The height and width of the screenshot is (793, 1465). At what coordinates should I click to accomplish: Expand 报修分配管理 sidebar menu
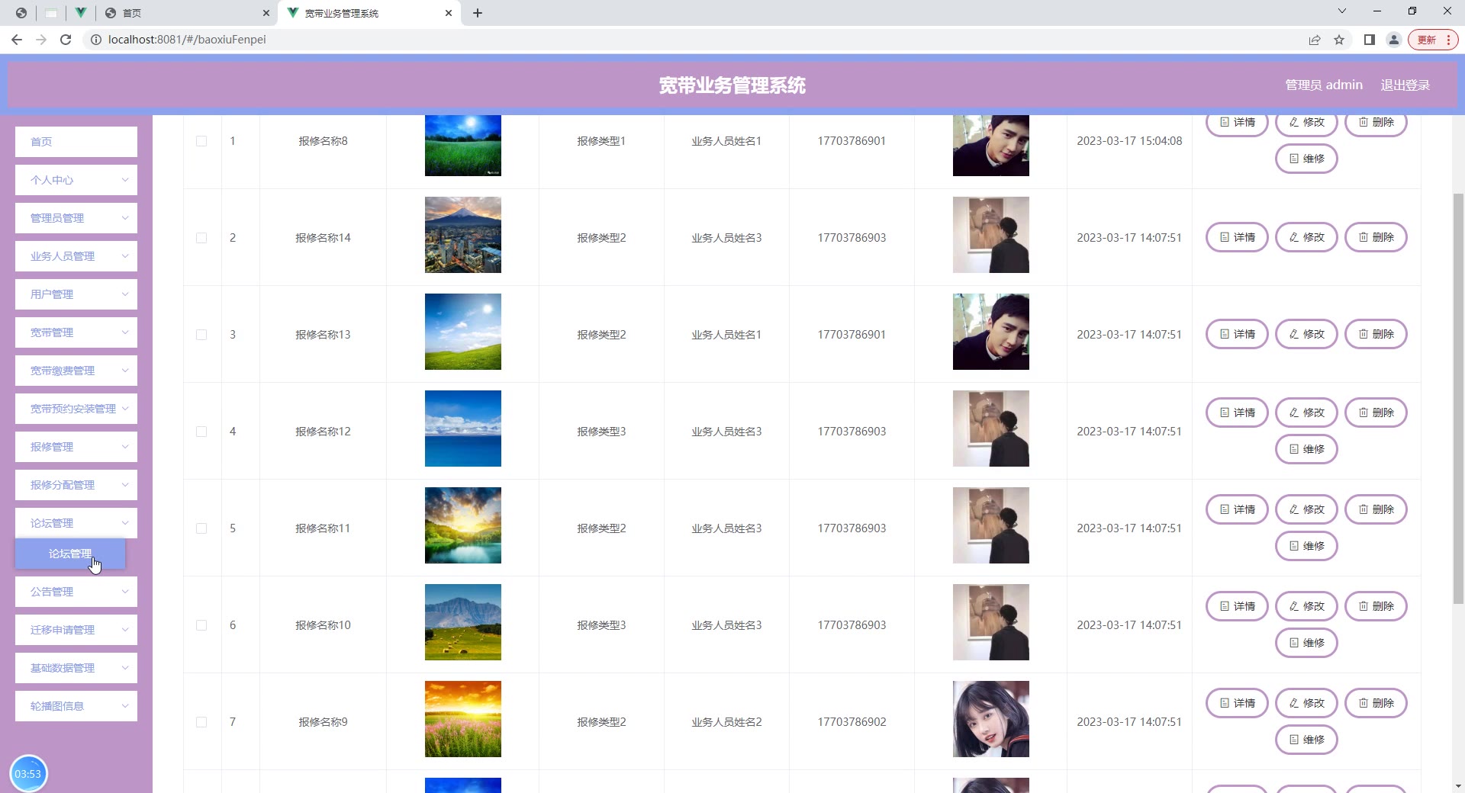[x=76, y=485]
